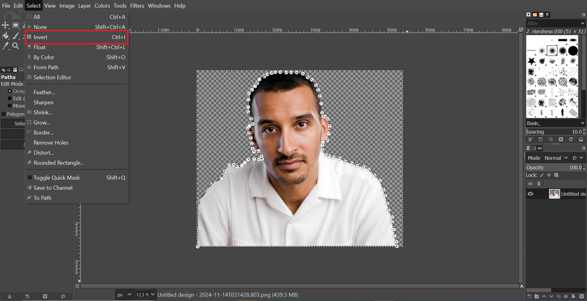This screenshot has width=587, height=301.
Task: Select the star-shaped brush thumbnail
Action: coord(532,61)
